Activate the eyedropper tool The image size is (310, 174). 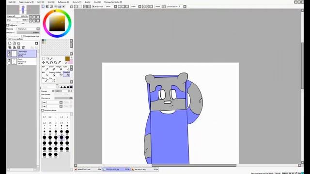[59, 62]
